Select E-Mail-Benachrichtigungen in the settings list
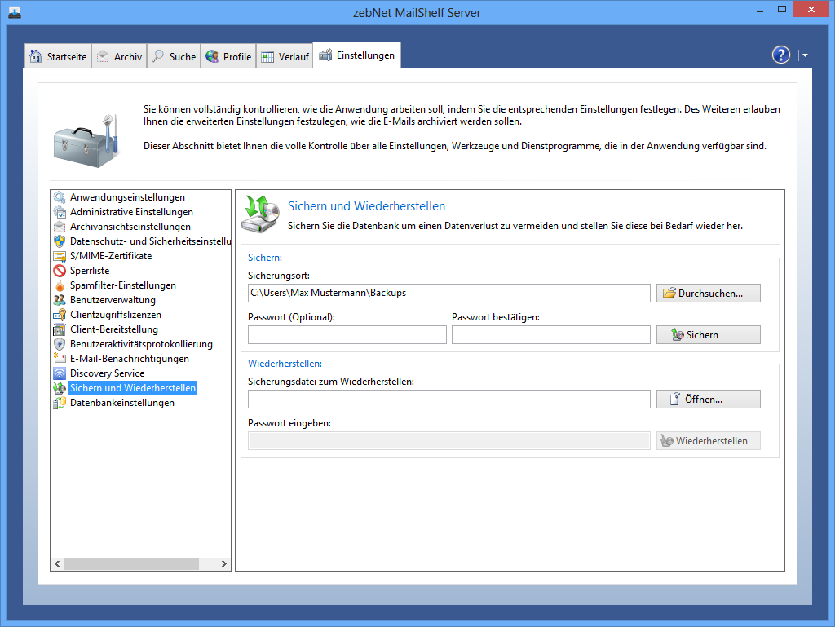The image size is (835, 627). (129, 359)
